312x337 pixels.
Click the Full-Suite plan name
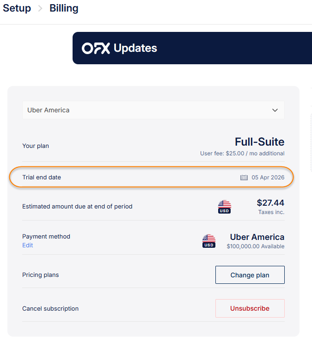click(259, 142)
